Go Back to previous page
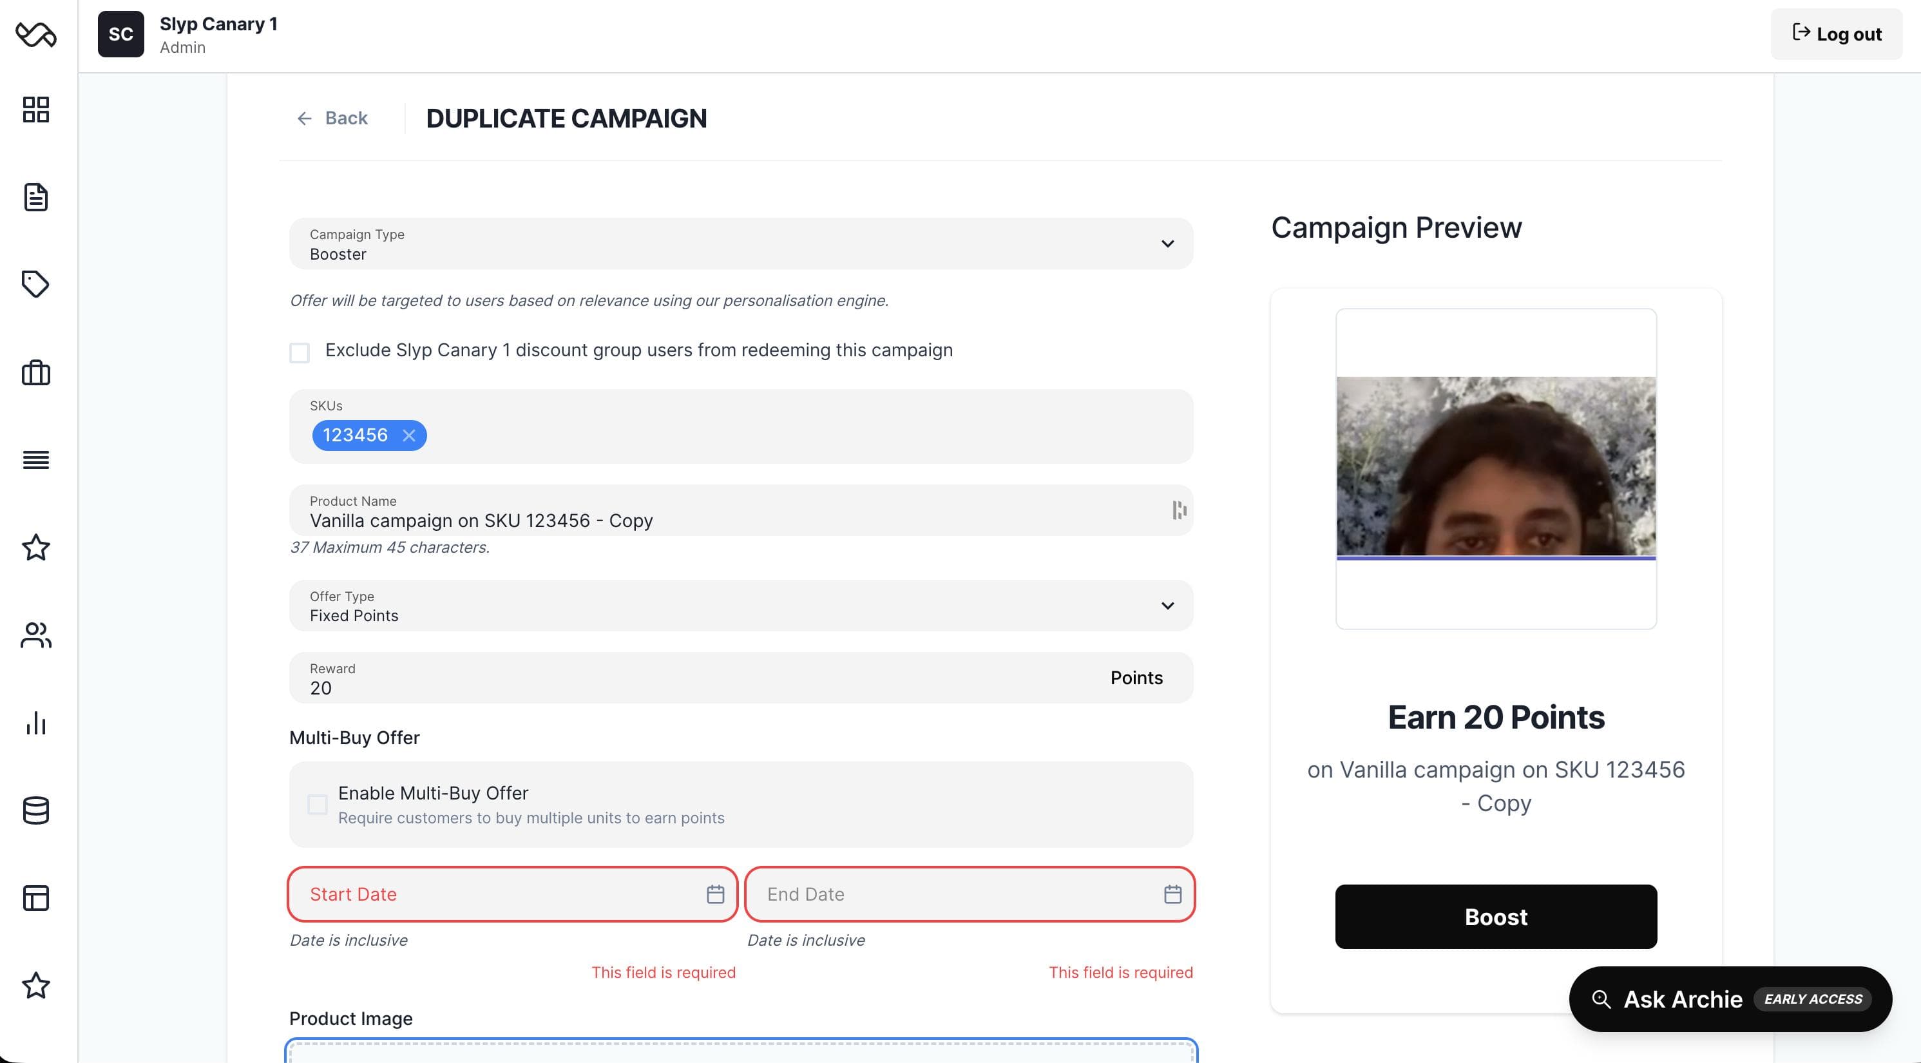Viewport: 1921px width, 1063px height. [332, 118]
